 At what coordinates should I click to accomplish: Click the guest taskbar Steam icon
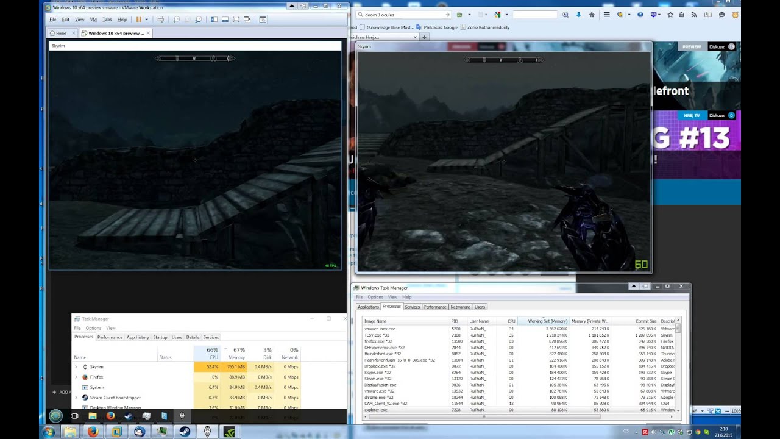click(x=129, y=416)
